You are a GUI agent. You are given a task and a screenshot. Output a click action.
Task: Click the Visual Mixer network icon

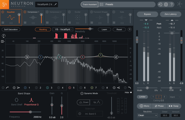point(179,4)
